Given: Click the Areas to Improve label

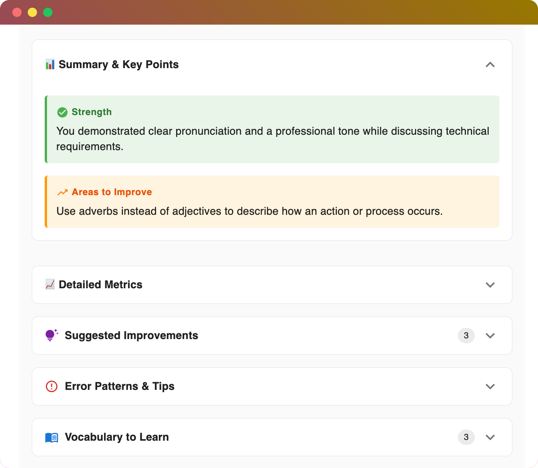Looking at the screenshot, I should [112, 192].
